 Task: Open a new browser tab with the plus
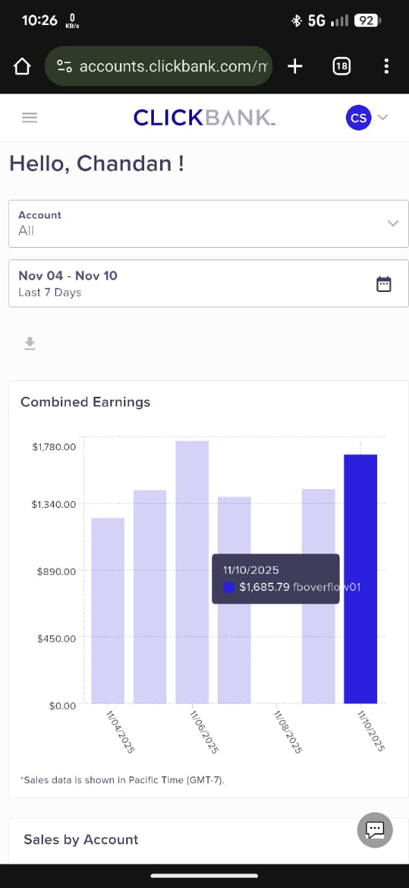(x=294, y=66)
